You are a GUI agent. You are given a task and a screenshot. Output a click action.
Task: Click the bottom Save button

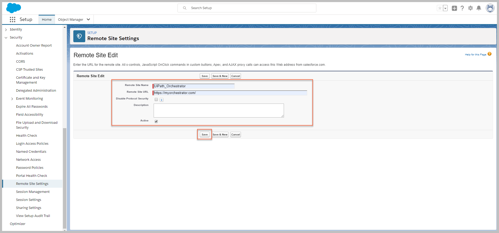click(205, 135)
